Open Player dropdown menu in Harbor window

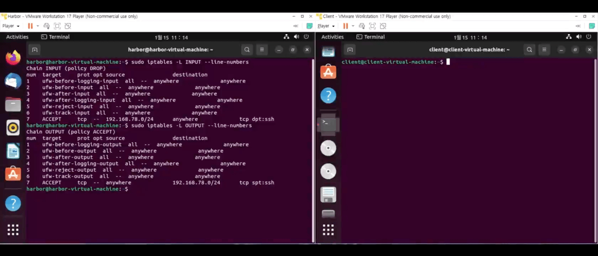pyautogui.click(x=11, y=26)
